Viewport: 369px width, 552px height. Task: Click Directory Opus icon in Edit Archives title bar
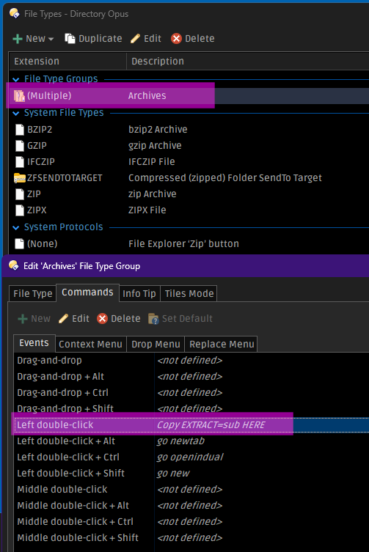tap(14, 265)
